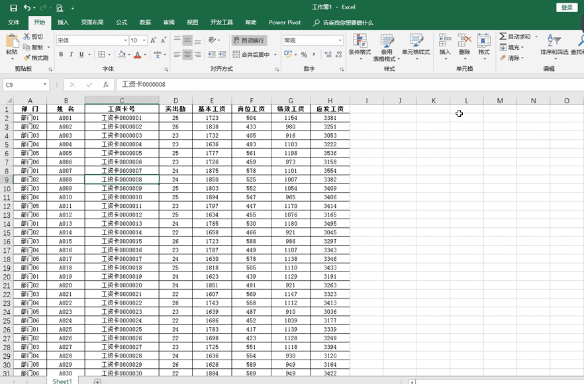Align cell text to the left
This screenshot has width=584, height=384.
point(177,54)
